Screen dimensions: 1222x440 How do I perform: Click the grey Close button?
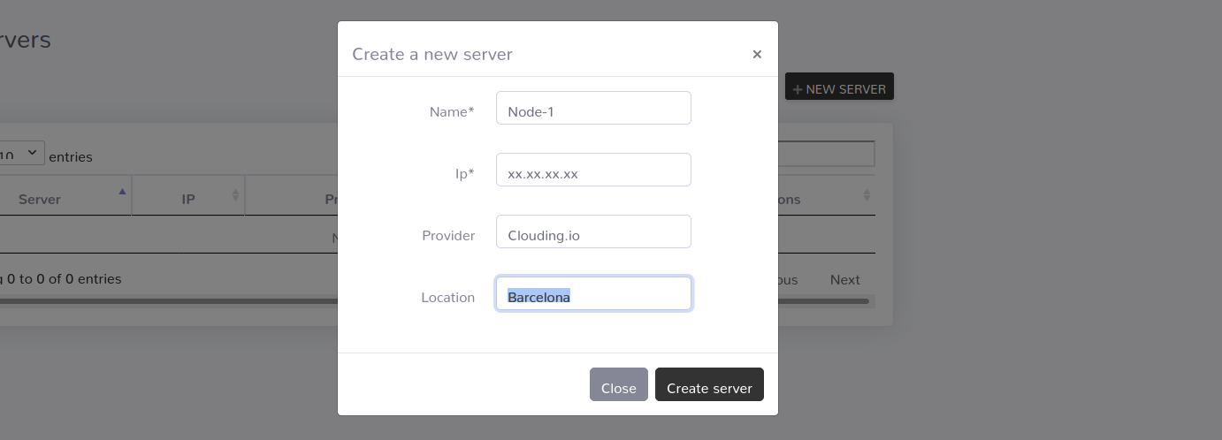(619, 384)
